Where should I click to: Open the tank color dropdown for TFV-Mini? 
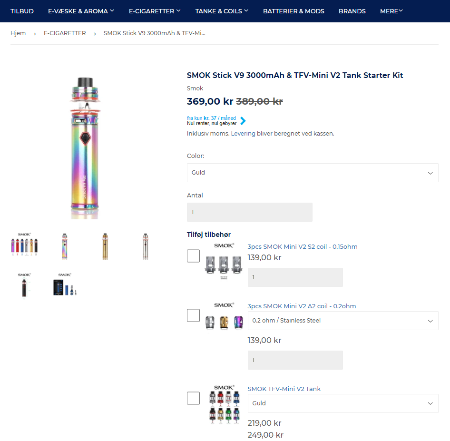click(342, 403)
